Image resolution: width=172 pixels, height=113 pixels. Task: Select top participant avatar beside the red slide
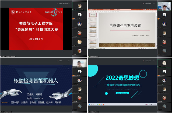79,6
